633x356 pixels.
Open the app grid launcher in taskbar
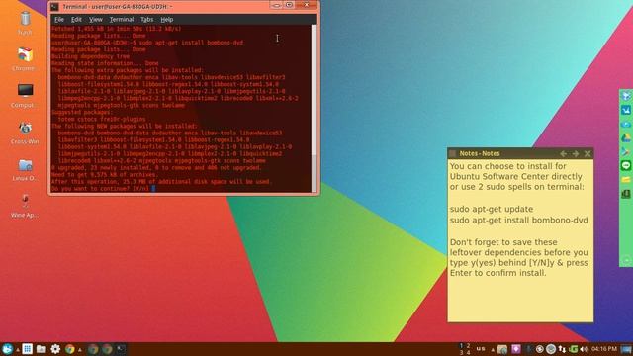point(28,349)
